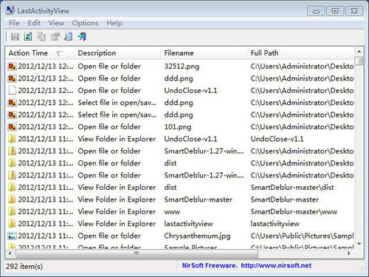
Task: Open the View menu
Action: coord(56,23)
